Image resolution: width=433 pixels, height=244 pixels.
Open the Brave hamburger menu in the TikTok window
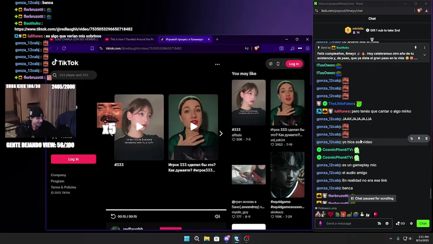[307, 48]
